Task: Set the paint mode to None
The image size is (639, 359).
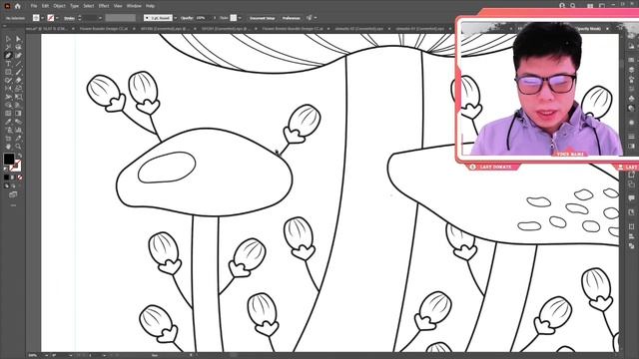Action: [20, 178]
